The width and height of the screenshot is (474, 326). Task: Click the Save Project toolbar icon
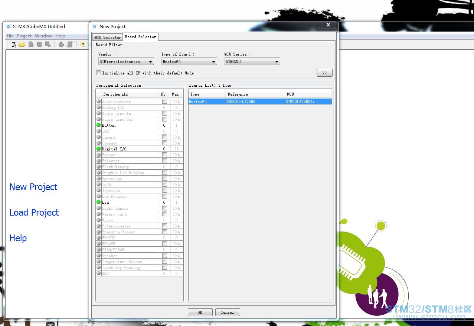39,44
